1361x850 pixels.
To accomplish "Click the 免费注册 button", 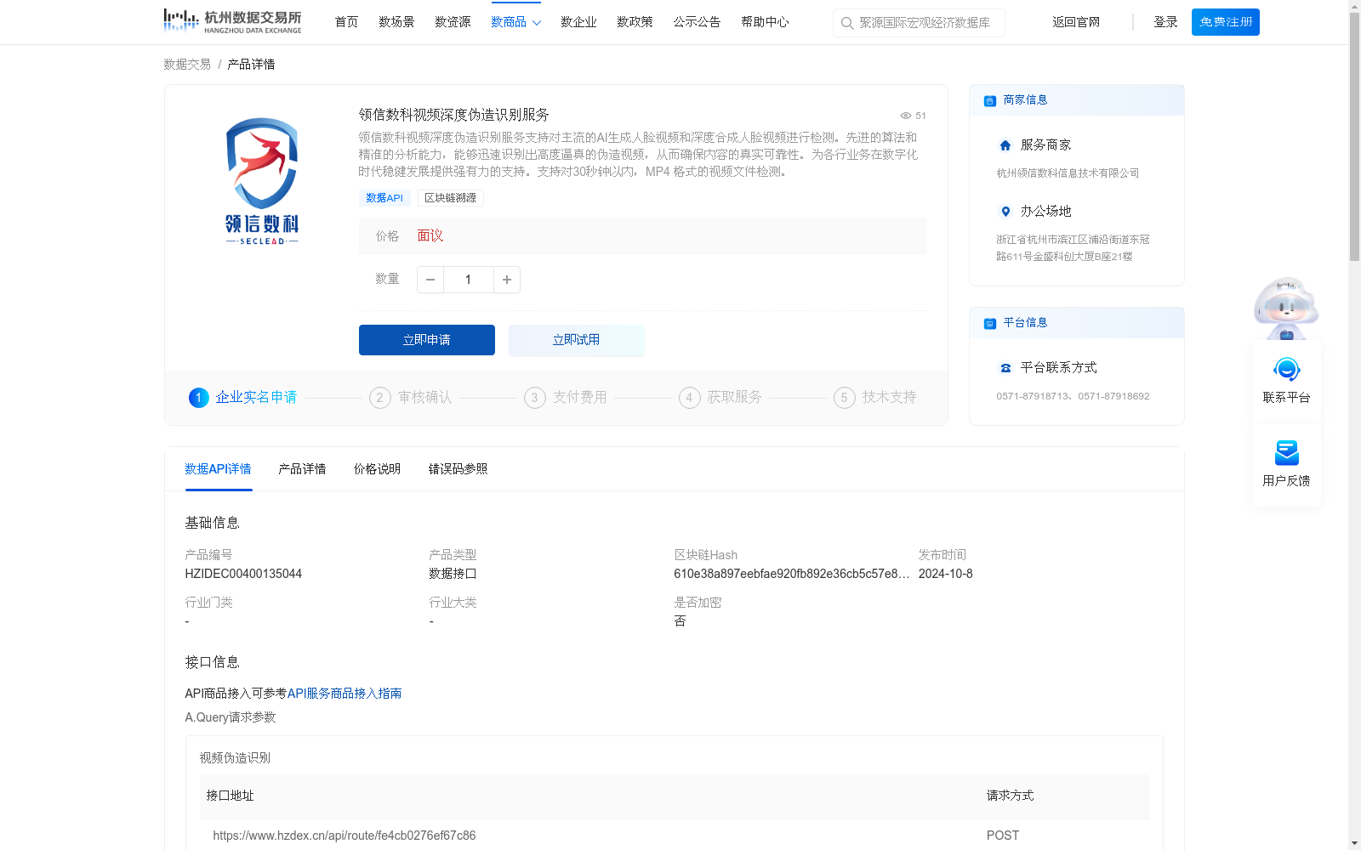I will coord(1226,22).
